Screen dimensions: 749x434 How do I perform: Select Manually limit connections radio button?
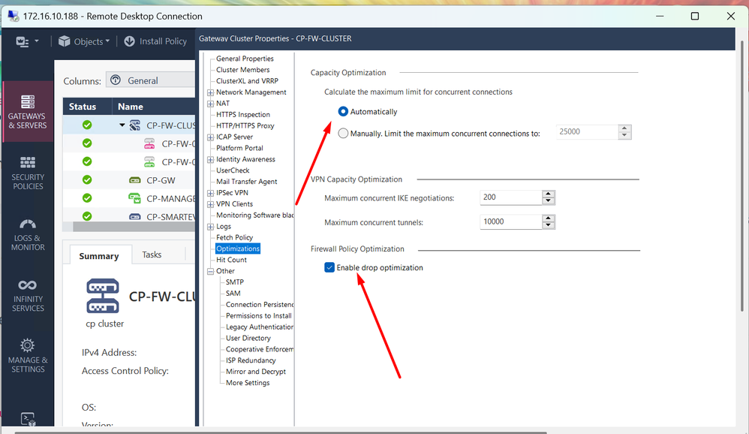[343, 134]
